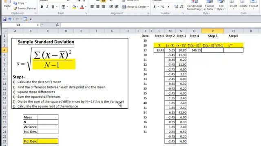Click the Redo arrow icon
Screen dimensions: 261x146
click(x=18, y=19)
